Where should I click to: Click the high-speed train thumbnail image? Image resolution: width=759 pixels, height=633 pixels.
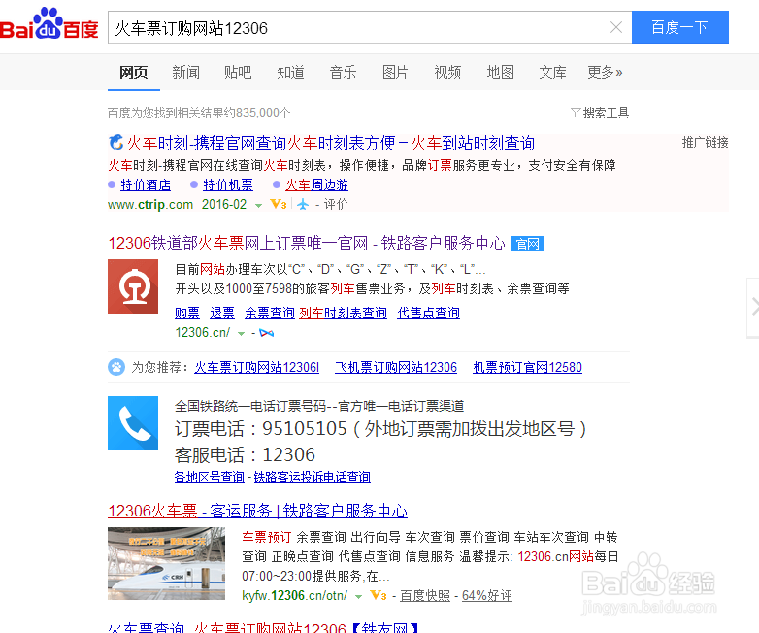pyautogui.click(x=167, y=563)
